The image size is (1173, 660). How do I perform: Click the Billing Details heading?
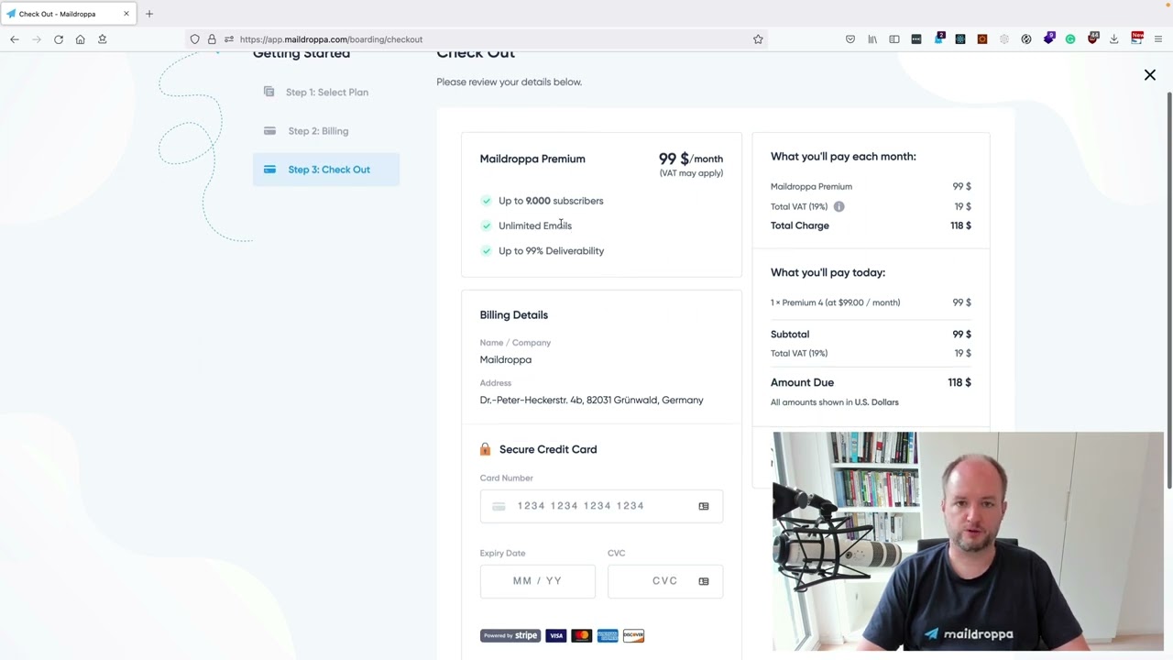tap(514, 315)
